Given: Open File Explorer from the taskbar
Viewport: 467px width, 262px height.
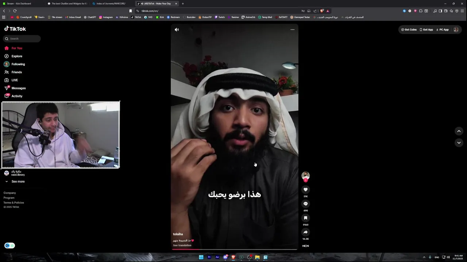Looking at the screenshot, I should (257, 257).
